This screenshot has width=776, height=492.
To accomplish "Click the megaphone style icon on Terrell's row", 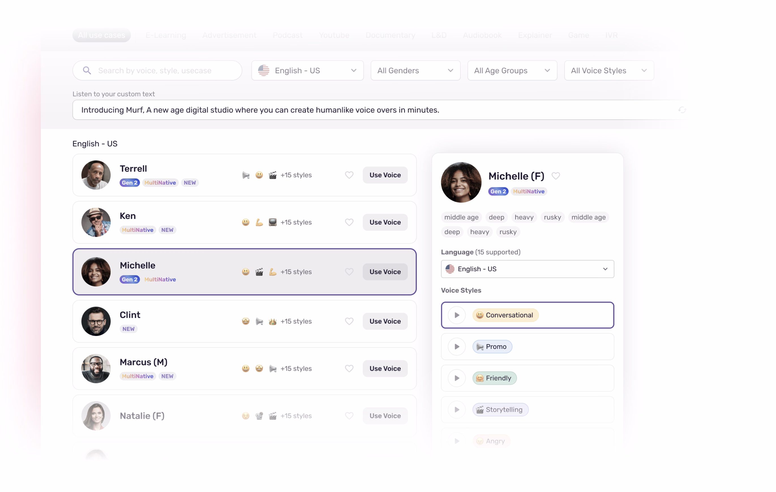I will pyautogui.click(x=246, y=175).
